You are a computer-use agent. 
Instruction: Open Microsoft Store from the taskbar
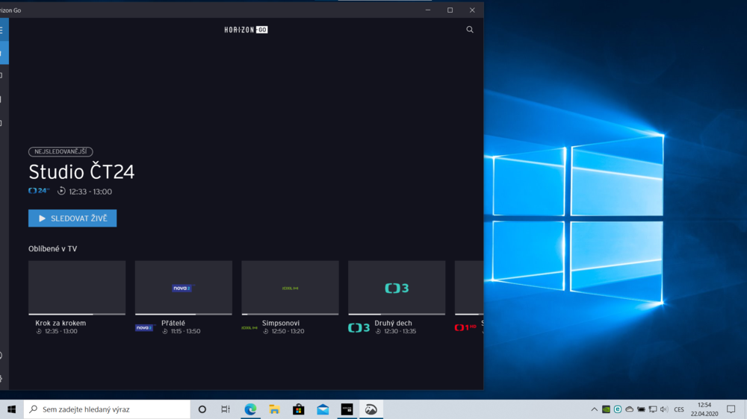298,409
